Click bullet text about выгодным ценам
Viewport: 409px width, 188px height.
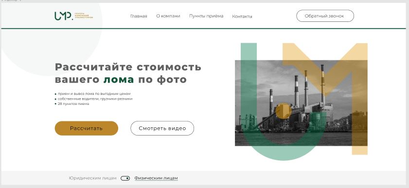94,93
